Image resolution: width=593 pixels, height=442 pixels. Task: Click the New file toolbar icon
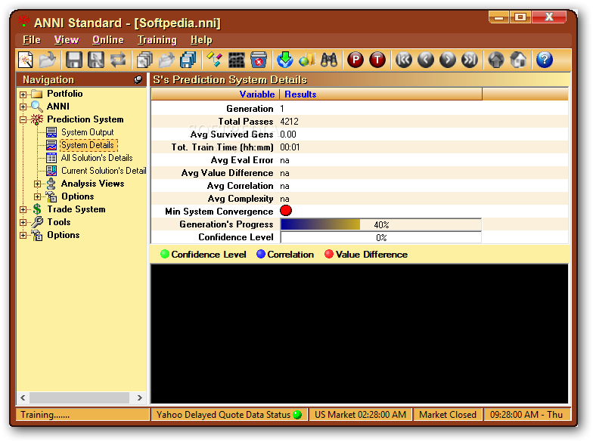tap(26, 60)
